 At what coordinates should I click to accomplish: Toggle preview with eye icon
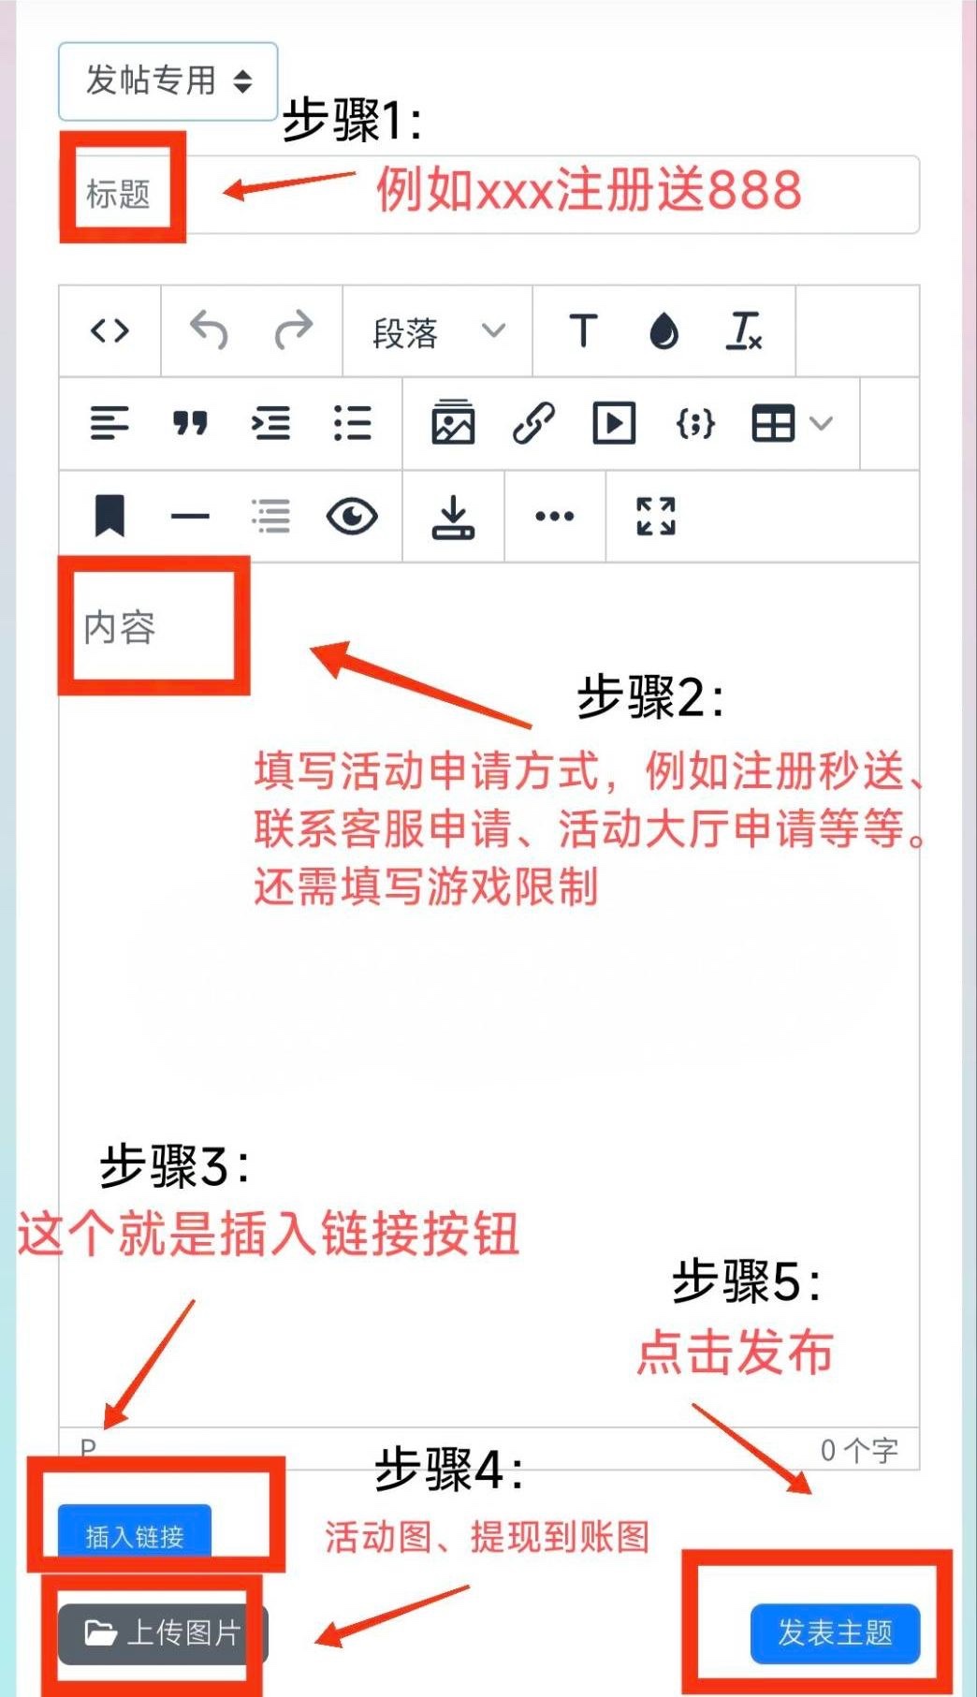(x=352, y=516)
